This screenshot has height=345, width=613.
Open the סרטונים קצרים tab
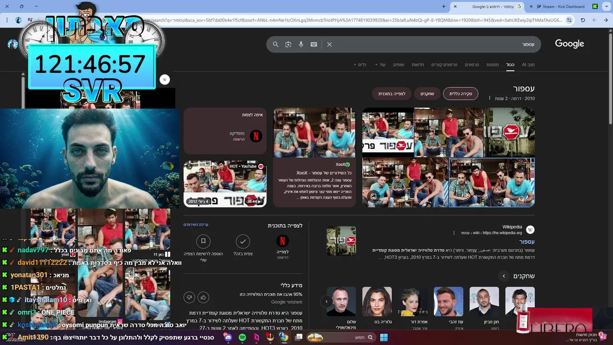(444, 65)
